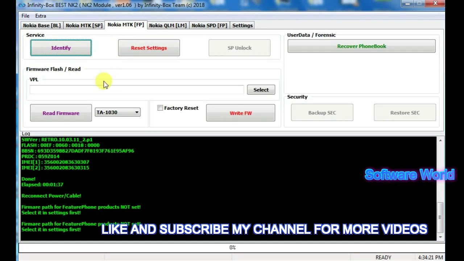Click the Write FW button
The height and width of the screenshot is (261, 464).
point(241,113)
